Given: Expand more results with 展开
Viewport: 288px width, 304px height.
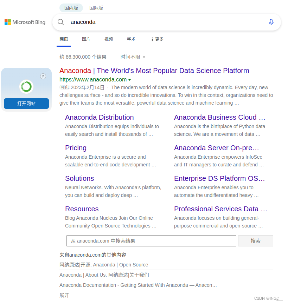Looking at the screenshot, I should [64, 295].
